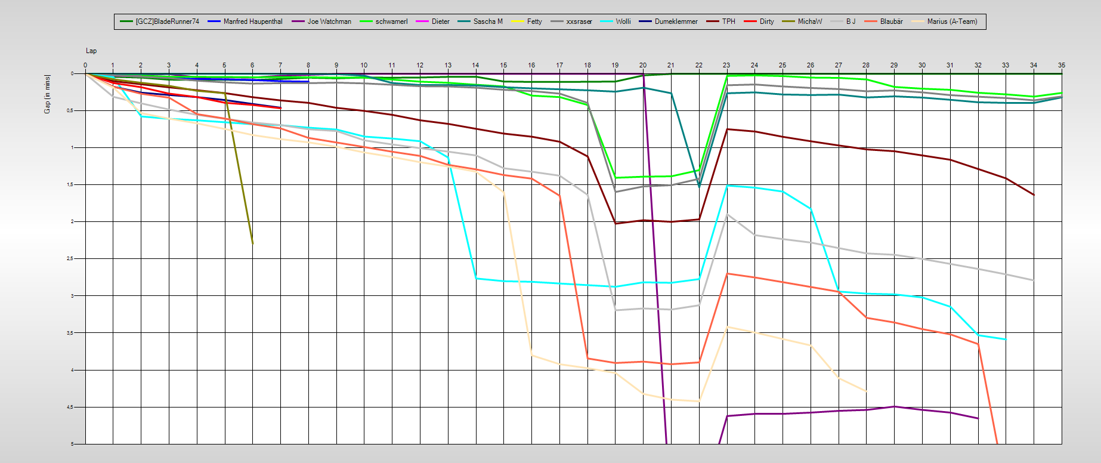Click the 0.5 value on the gap axis
Image resolution: width=1101 pixels, height=463 pixels.
(x=69, y=111)
